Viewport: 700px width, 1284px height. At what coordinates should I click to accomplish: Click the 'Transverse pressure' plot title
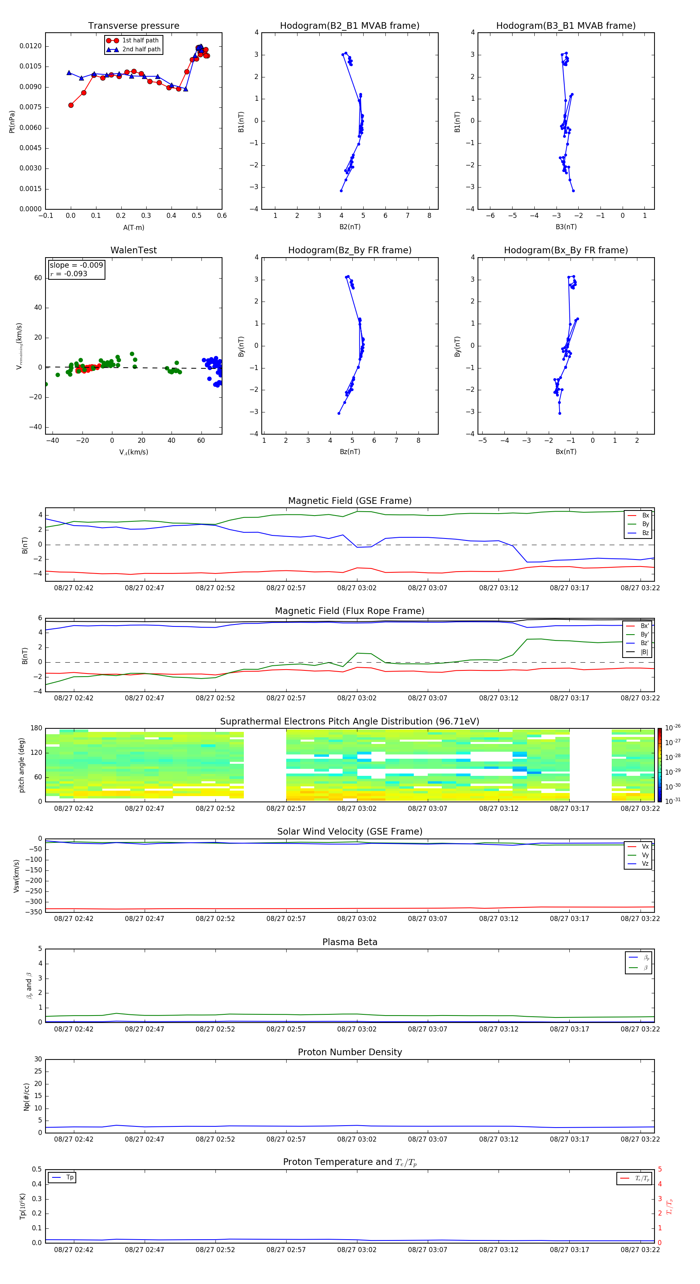(x=133, y=26)
